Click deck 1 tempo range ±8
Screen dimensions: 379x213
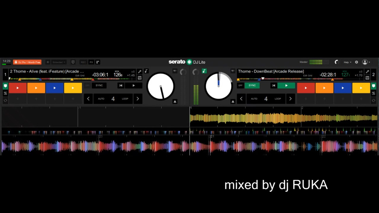pos(133,72)
